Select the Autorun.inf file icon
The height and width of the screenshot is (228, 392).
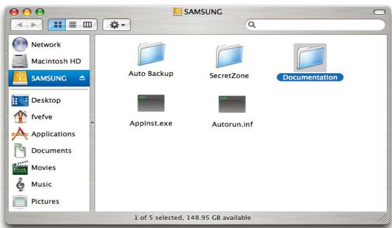tap(232, 104)
